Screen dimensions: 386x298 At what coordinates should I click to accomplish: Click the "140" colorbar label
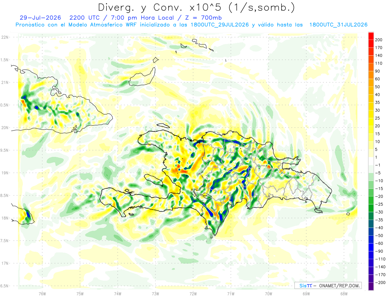pyautogui.click(x=379, y=55)
